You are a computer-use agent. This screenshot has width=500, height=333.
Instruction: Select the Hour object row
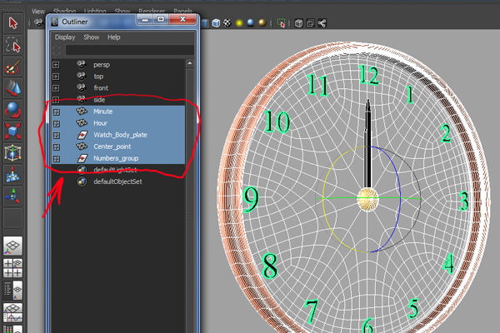(118, 123)
